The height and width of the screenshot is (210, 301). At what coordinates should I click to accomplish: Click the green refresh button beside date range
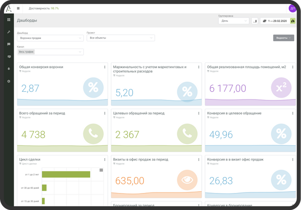293,21
